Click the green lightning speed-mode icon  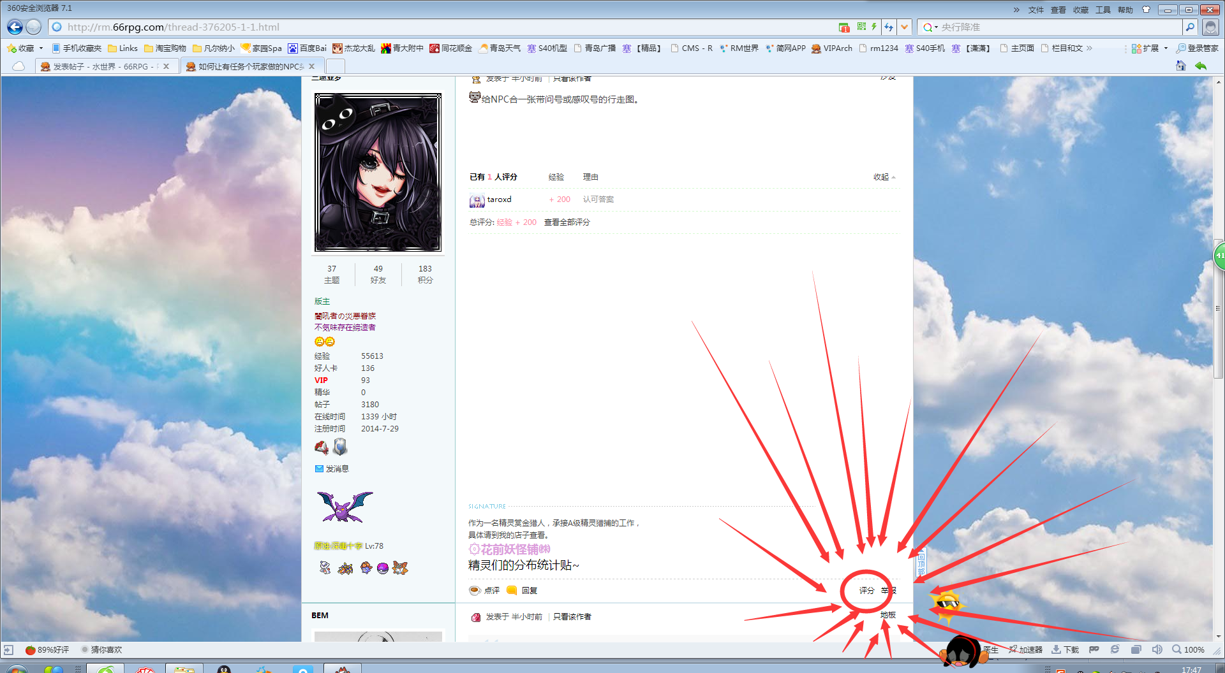click(874, 27)
